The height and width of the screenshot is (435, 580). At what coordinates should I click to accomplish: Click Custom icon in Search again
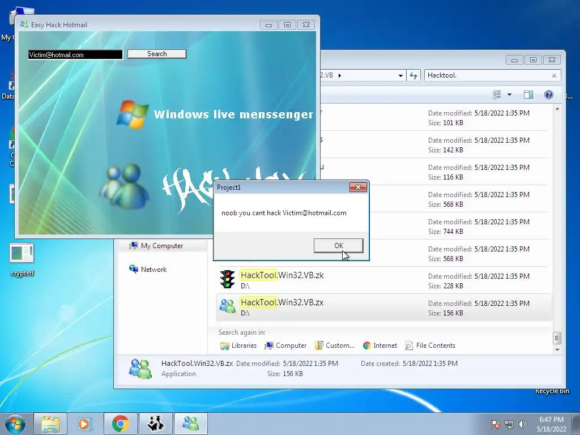coord(319,346)
